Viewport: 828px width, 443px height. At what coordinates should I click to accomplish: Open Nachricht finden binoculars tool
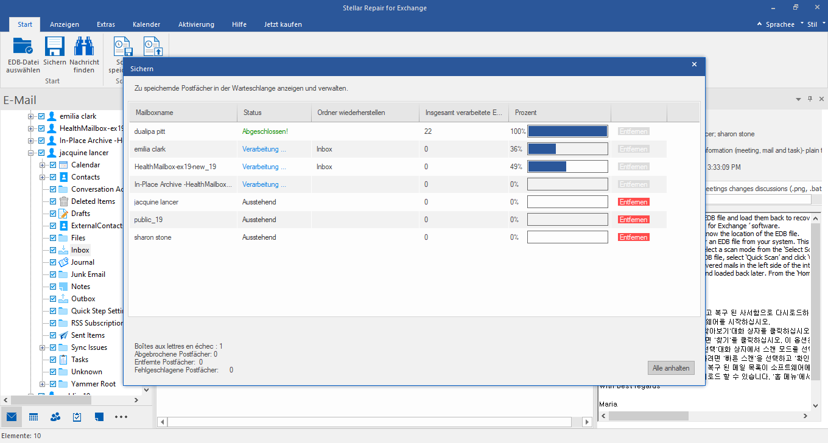click(84, 47)
